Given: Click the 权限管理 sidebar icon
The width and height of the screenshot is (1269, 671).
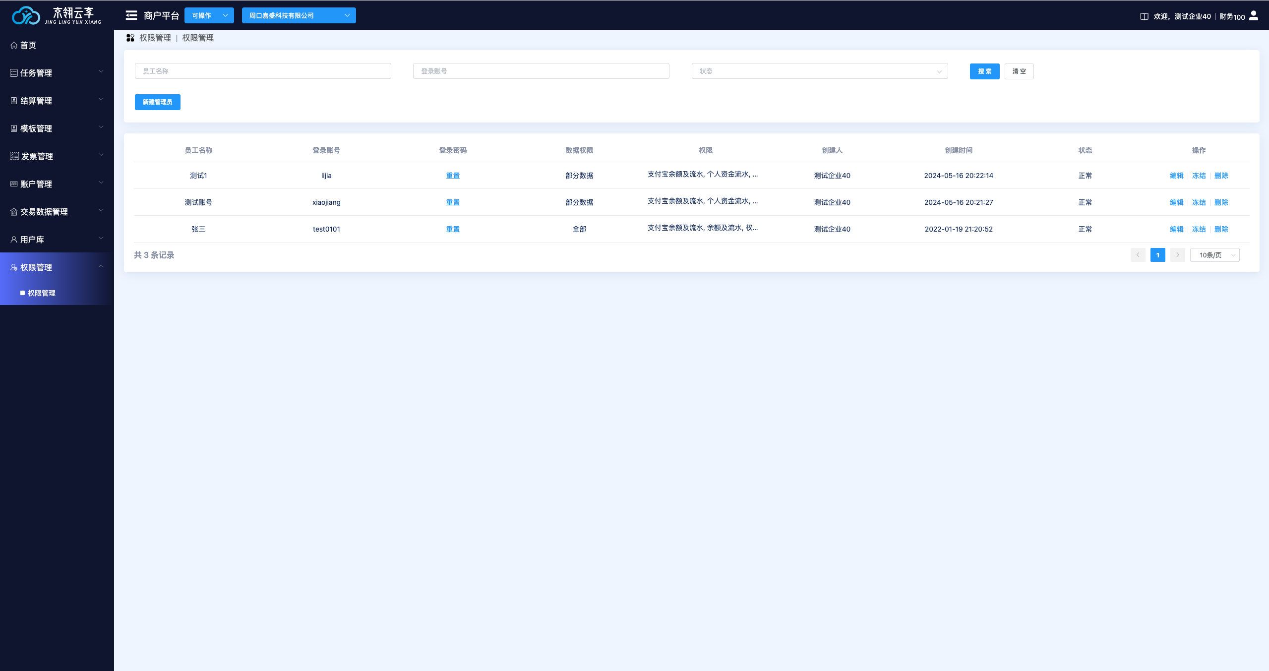Looking at the screenshot, I should (14, 267).
